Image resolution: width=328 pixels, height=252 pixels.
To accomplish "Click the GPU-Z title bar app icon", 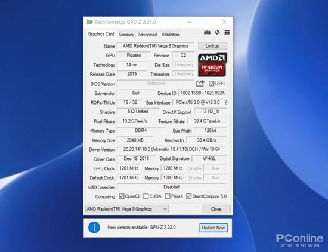I will coord(89,22).
